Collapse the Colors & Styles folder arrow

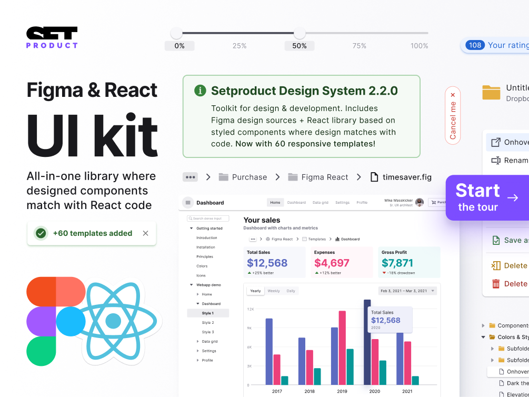pos(483,337)
